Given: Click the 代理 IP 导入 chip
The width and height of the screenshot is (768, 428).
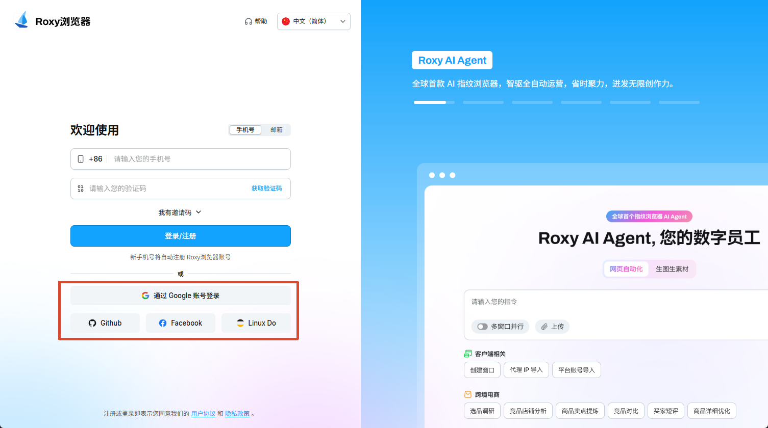Looking at the screenshot, I should click(526, 370).
